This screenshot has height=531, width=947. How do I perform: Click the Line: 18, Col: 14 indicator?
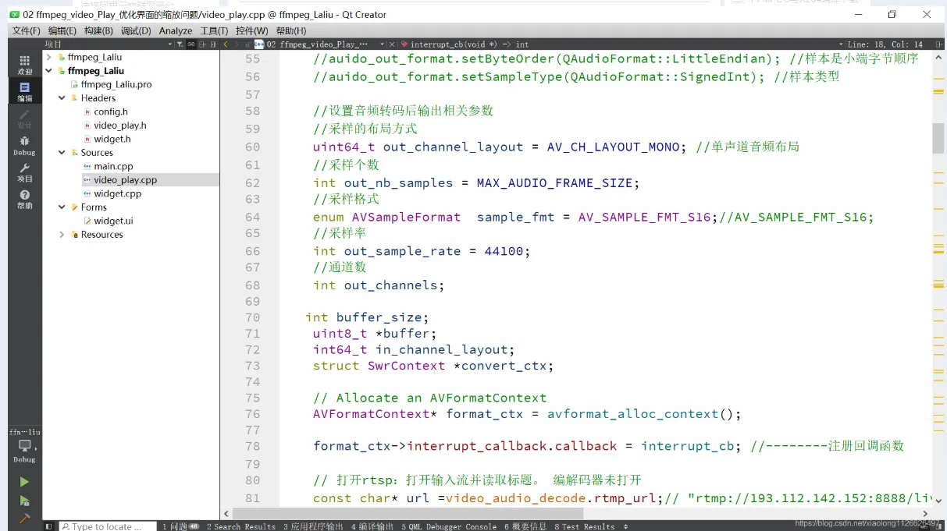[x=885, y=44]
